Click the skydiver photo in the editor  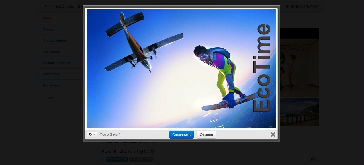pos(181,69)
